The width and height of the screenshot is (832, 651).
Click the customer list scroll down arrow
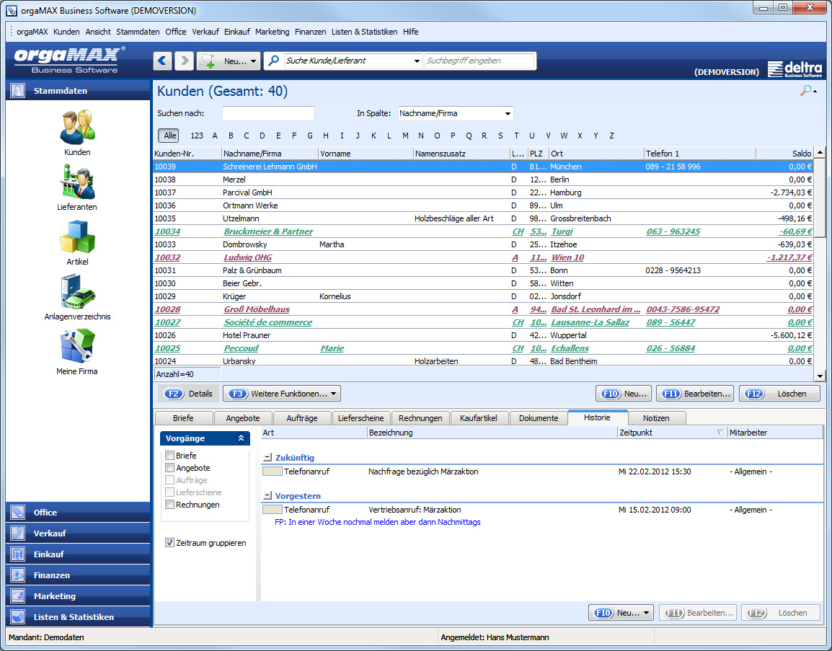tap(820, 376)
